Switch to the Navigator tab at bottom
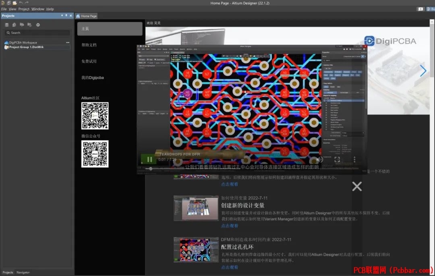 click(x=23, y=272)
